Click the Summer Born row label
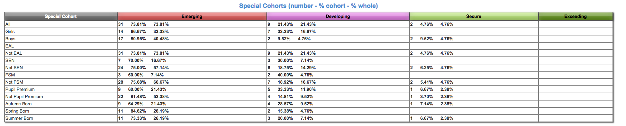626x126 pixels. 19,118
